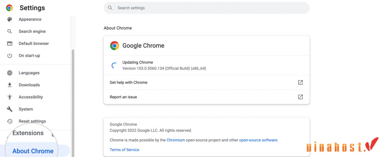Viewport: 386px width, 157px height.
Task: Click the Default browser window icon
Action: coord(9,44)
